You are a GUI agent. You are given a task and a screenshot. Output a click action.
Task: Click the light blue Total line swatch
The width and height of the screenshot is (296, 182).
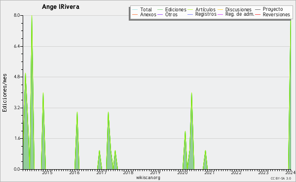coord(135,10)
